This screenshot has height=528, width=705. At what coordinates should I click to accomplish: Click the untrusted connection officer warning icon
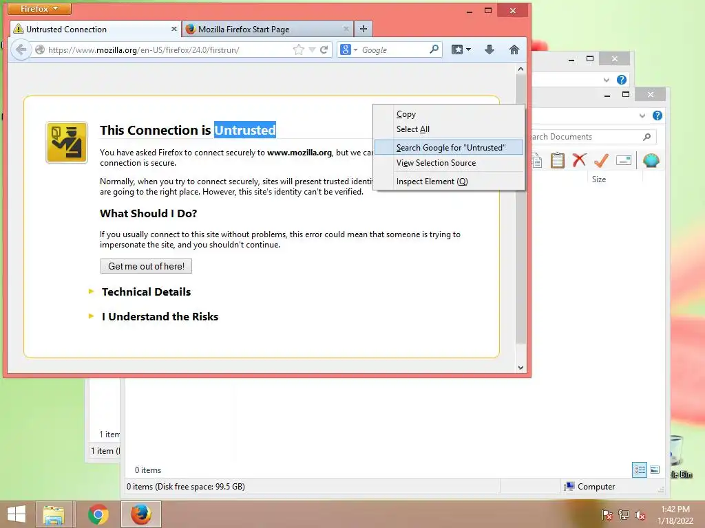coord(67,142)
